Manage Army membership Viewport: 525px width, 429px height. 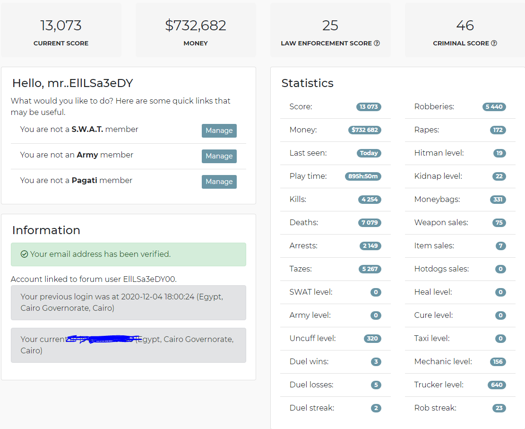(x=219, y=156)
